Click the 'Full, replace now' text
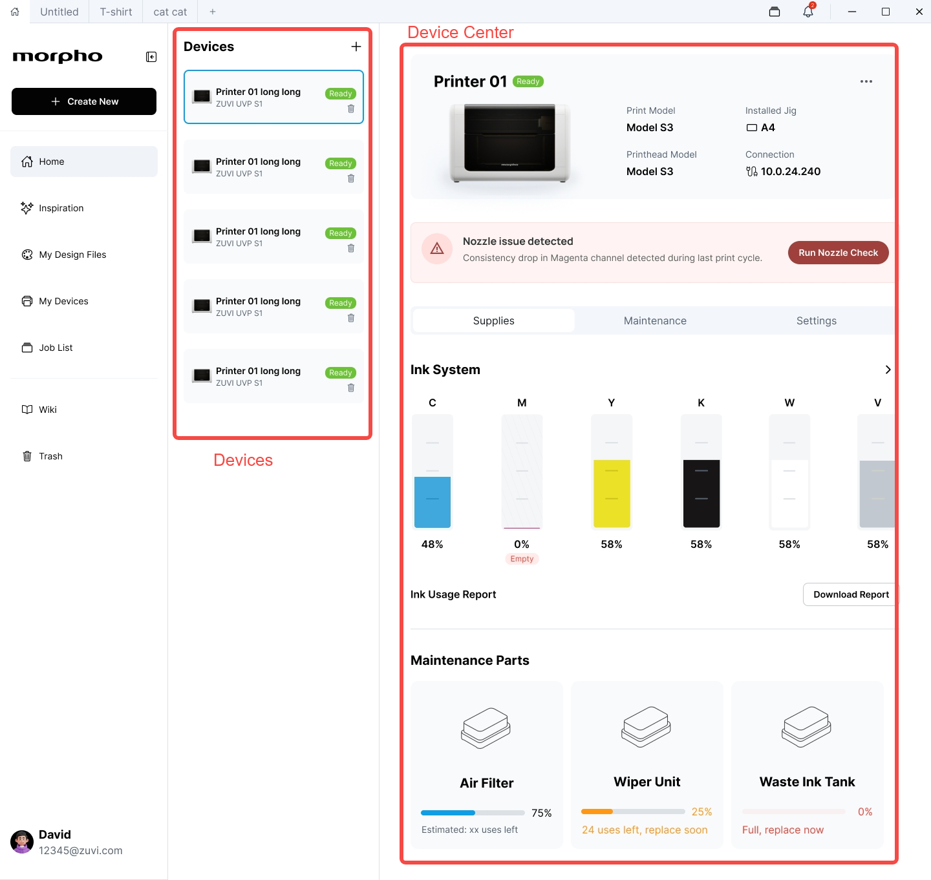Viewport: 931px width, 880px height. (783, 830)
